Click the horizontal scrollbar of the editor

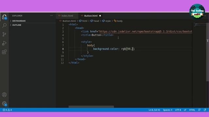pos(91,107)
